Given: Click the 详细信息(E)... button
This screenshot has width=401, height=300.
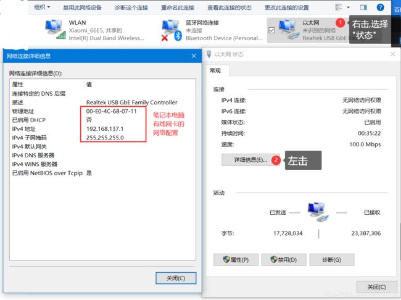Looking at the screenshot, I should (250, 160).
